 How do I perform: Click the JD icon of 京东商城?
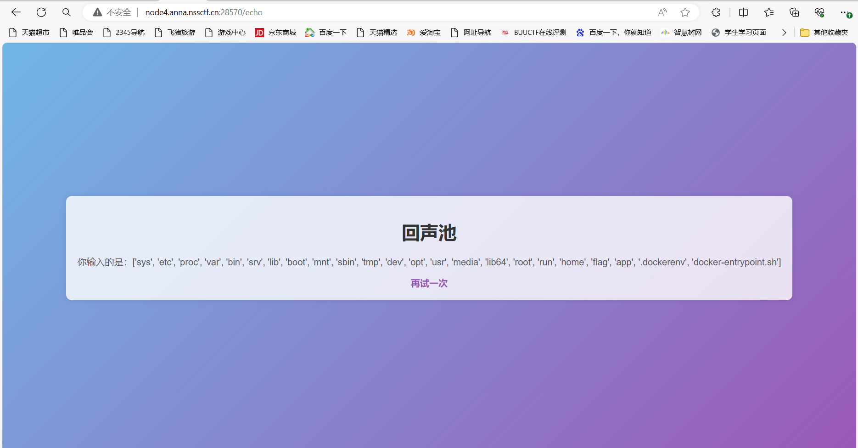[x=259, y=33]
